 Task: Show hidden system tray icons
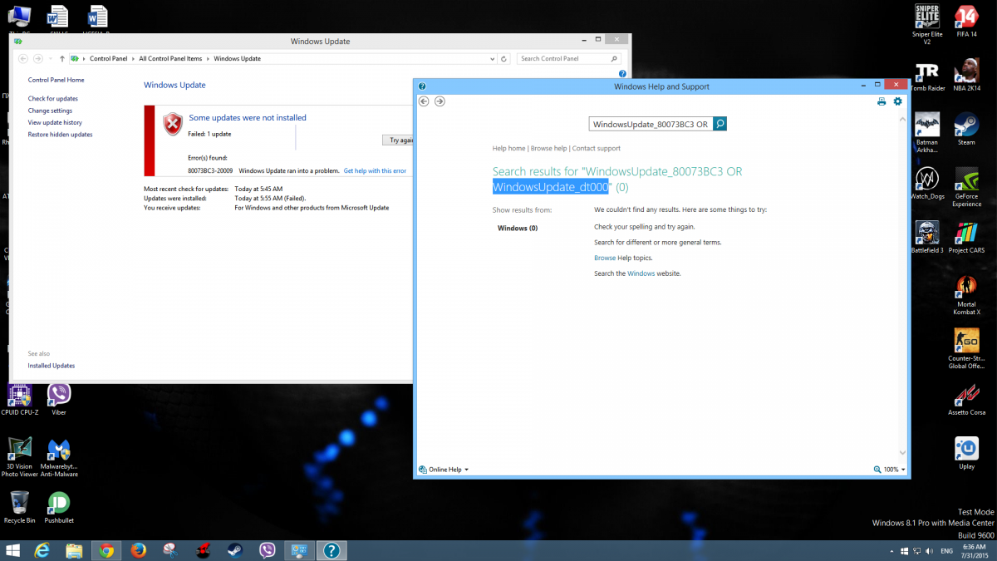click(x=891, y=551)
